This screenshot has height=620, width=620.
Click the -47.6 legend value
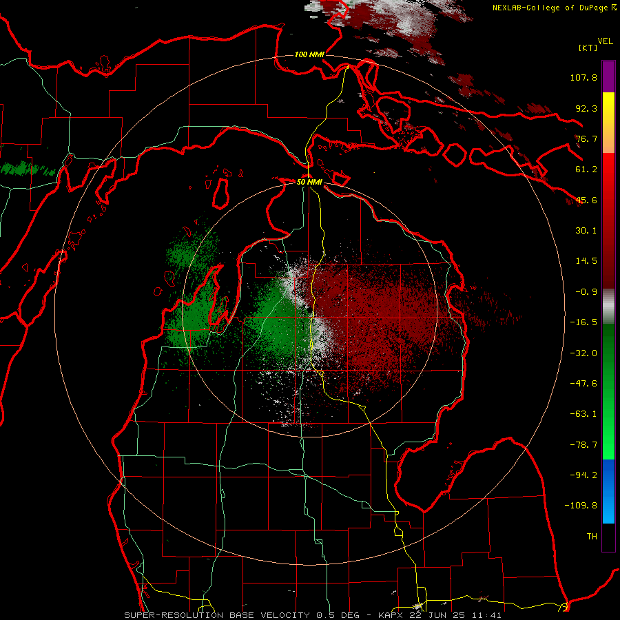point(583,384)
